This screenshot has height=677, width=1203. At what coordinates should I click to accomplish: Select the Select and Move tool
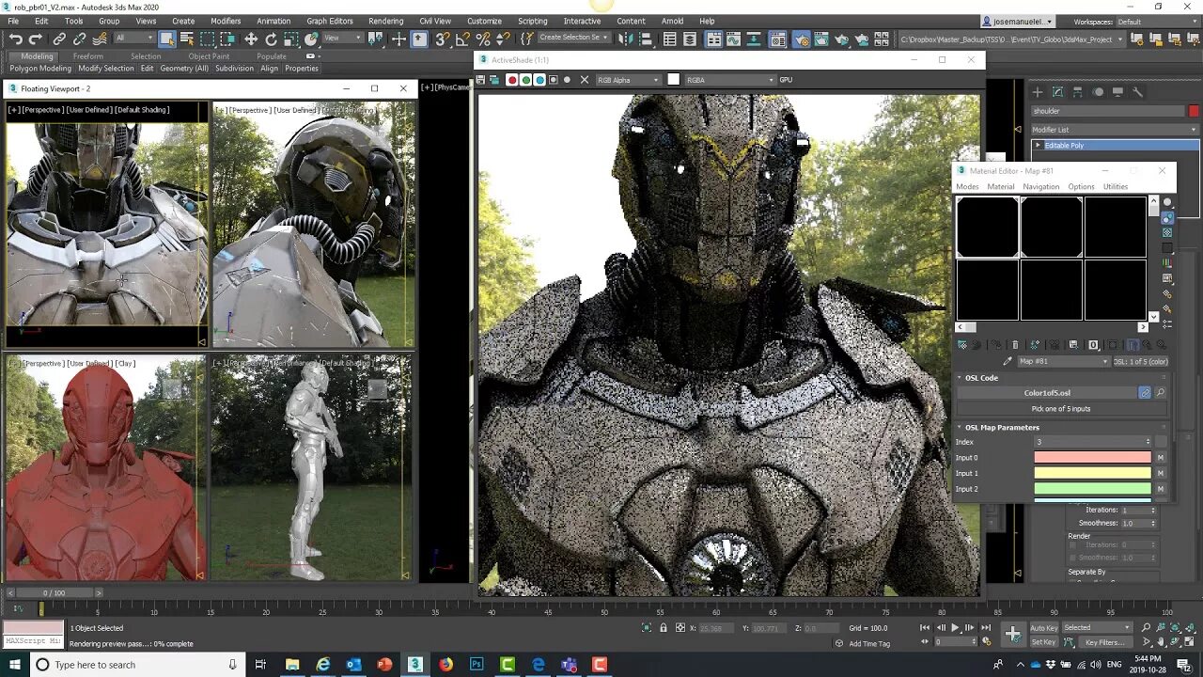coord(250,39)
